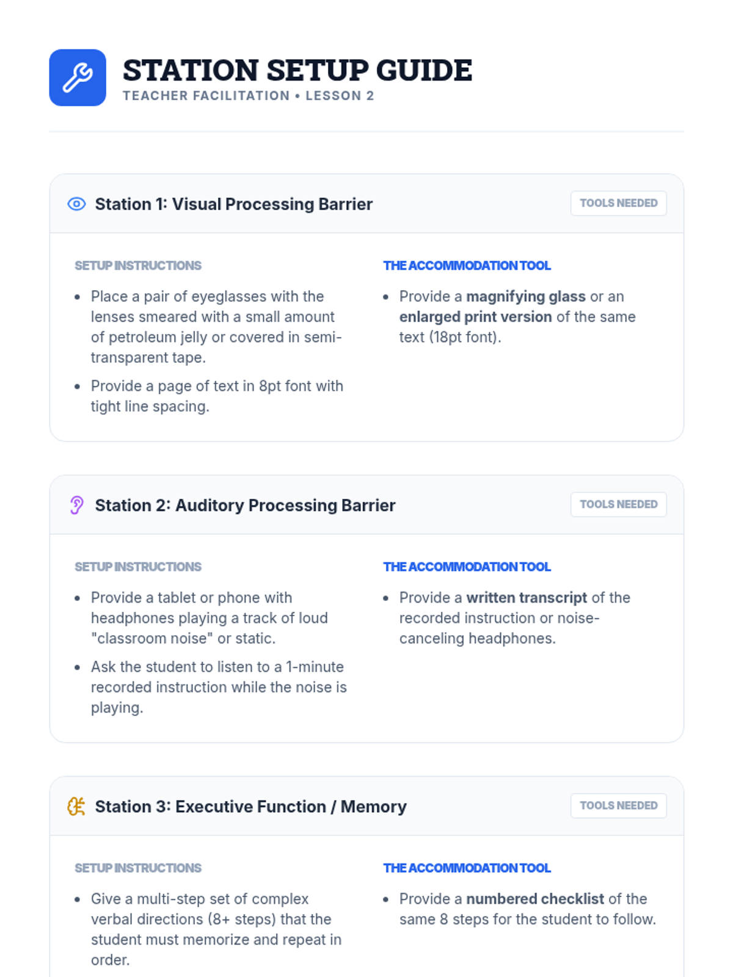Click Station 2: Auditory Processing Barrier heading
Screen dimensions: 733x977
[245, 506]
